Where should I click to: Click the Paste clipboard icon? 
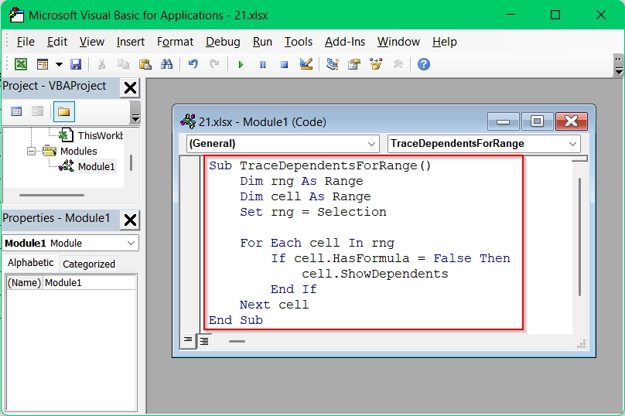coord(145,64)
